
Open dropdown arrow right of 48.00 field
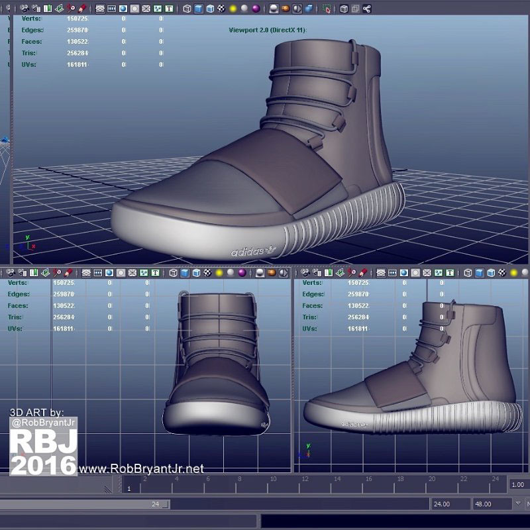point(518,503)
